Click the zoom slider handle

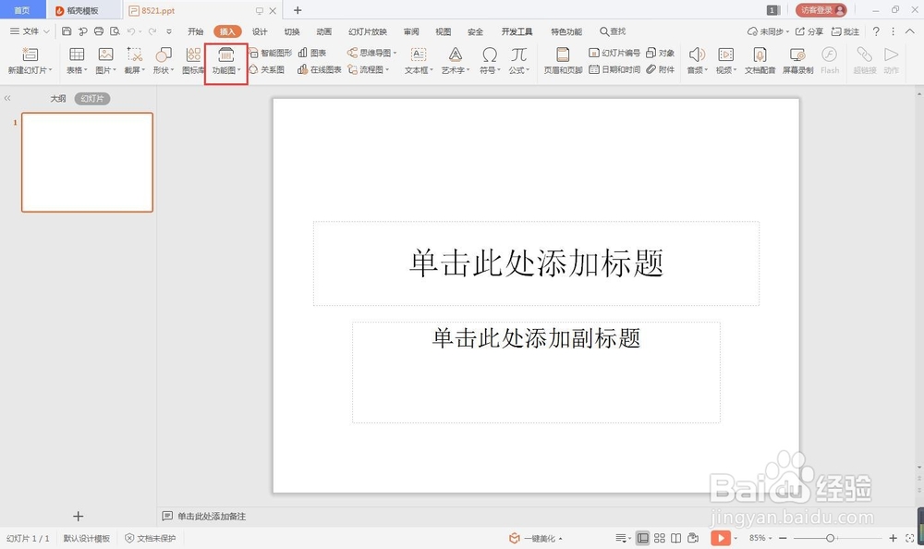(x=830, y=538)
